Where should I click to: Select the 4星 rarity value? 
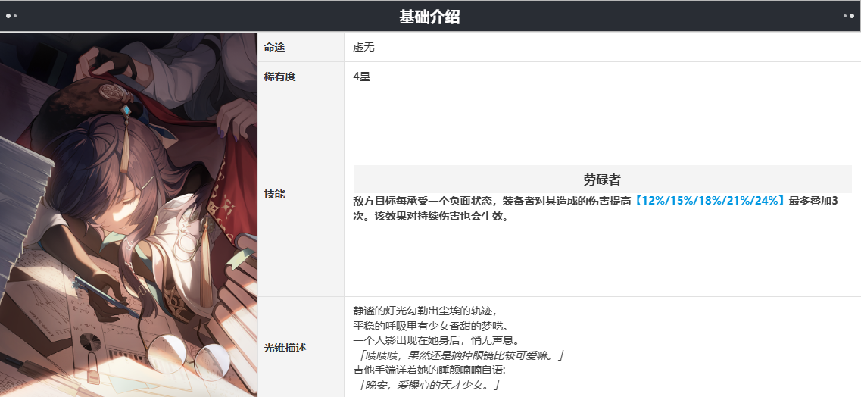pos(361,77)
